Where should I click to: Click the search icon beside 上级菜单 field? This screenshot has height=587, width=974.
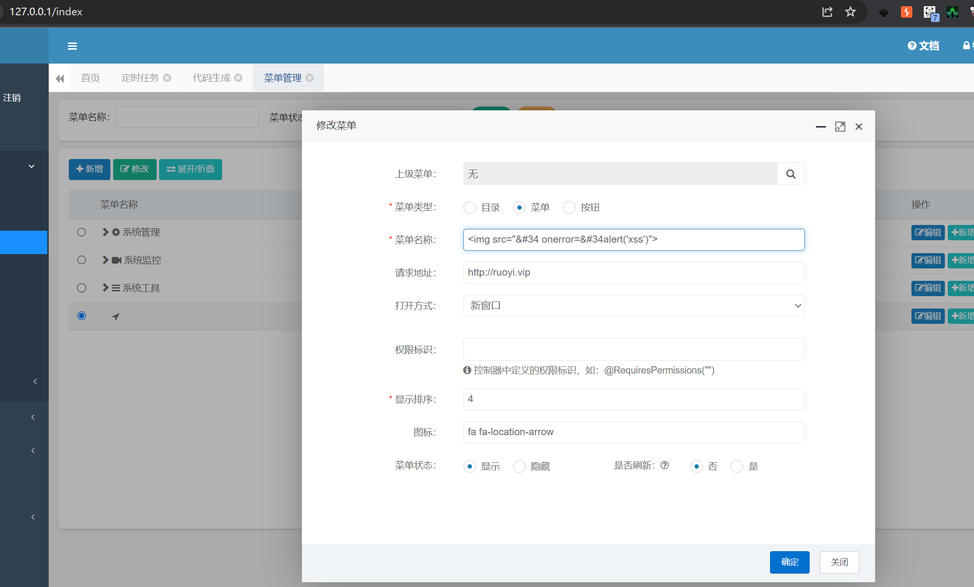tap(791, 174)
